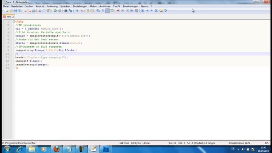This screenshot has height=153, width=272.
Task: Create a new document with the New toolbar icon
Action: click(x=6, y=11)
